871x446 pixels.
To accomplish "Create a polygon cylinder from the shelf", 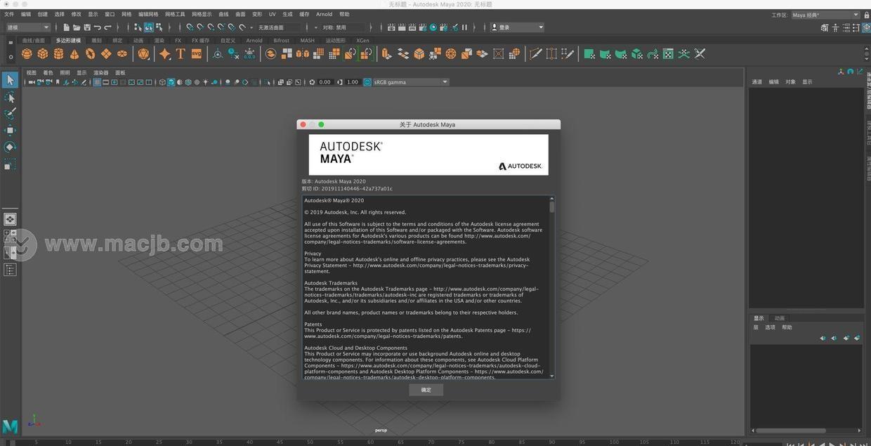I will point(58,54).
